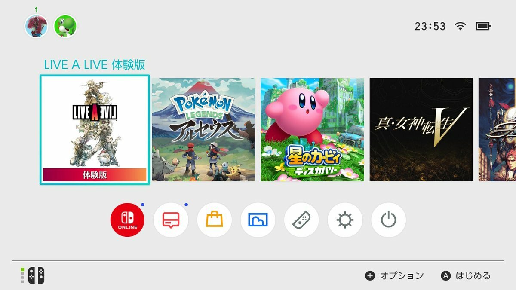Open the first user profile avatar
The width and height of the screenshot is (516, 290).
click(x=36, y=26)
